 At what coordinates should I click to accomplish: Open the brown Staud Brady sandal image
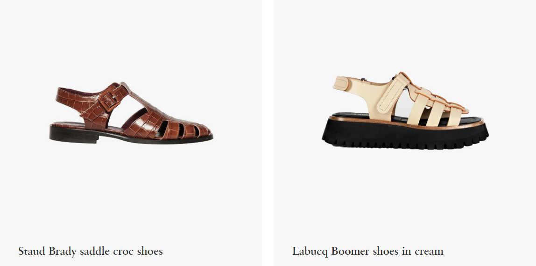coord(131,113)
